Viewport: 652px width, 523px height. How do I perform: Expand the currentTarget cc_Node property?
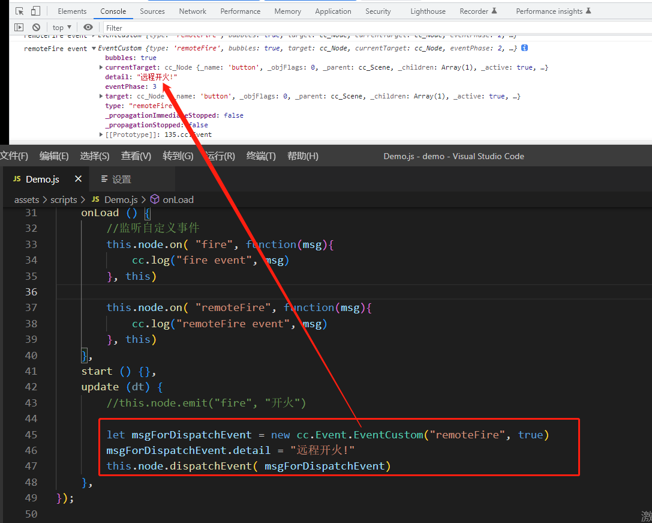tap(101, 67)
